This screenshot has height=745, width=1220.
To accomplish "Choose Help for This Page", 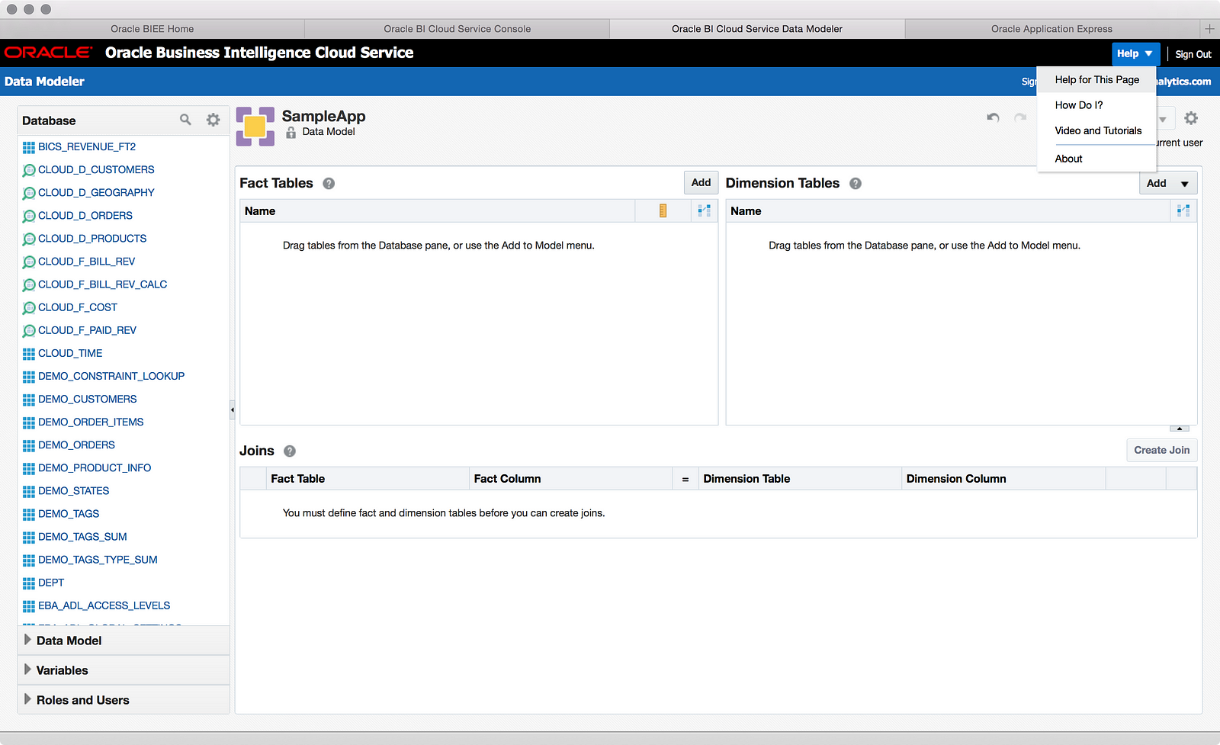I will pyautogui.click(x=1096, y=80).
